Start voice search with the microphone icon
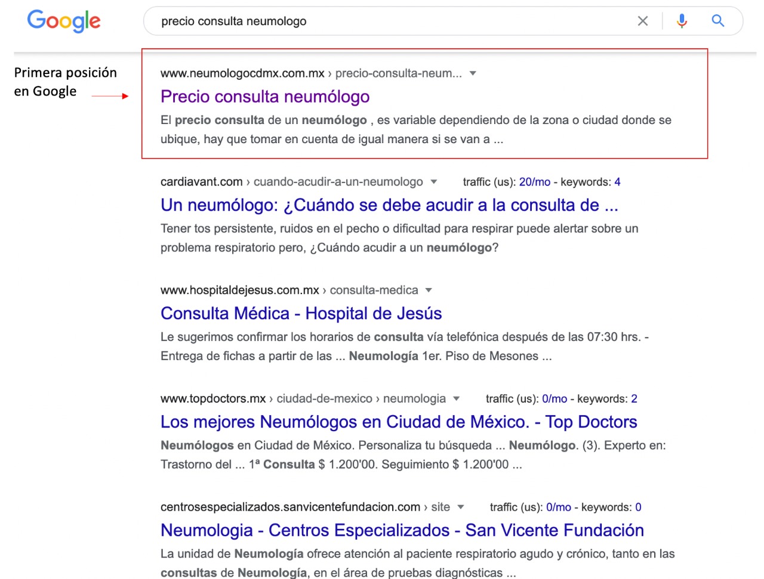764x579 pixels. click(682, 21)
